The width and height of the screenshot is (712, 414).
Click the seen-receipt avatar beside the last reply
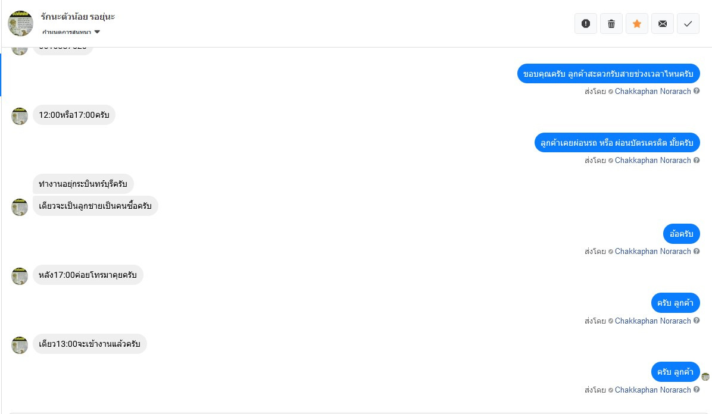click(x=705, y=377)
